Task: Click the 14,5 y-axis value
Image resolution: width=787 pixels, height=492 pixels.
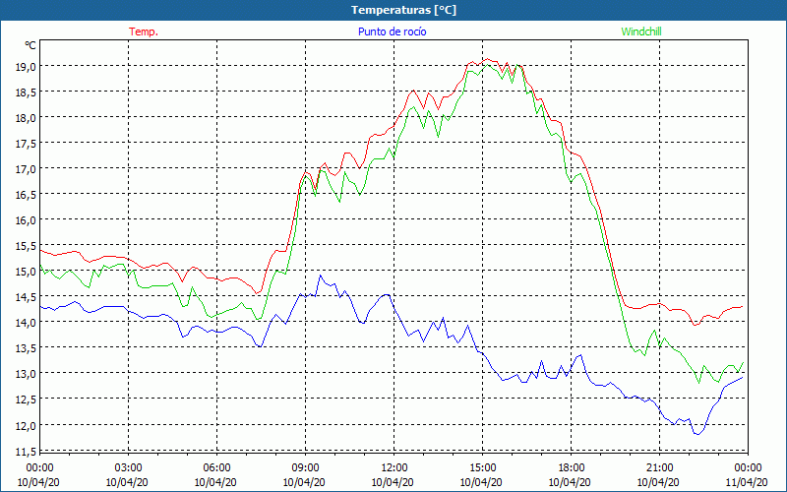Action: pos(26,297)
